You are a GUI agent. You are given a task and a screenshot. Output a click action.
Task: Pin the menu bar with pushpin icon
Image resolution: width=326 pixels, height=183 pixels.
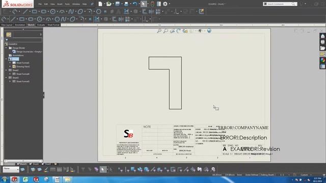[92, 4]
